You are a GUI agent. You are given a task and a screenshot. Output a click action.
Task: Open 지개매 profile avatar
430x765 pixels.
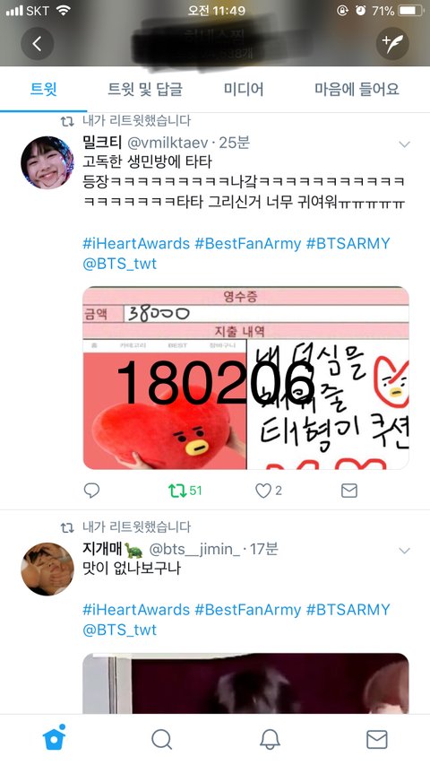(x=47, y=569)
